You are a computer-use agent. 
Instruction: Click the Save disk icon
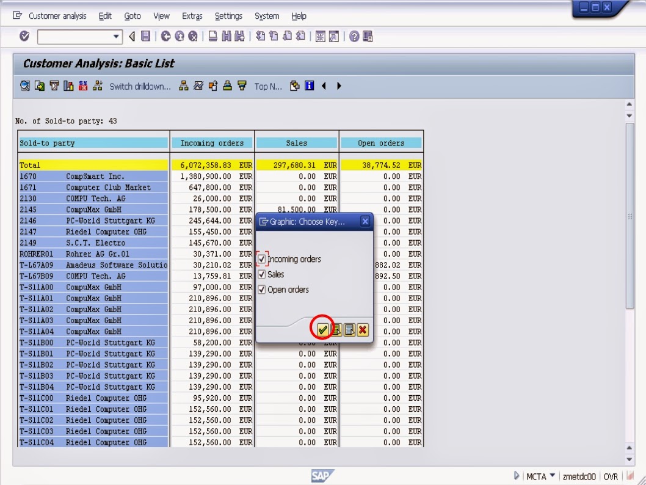(x=145, y=36)
